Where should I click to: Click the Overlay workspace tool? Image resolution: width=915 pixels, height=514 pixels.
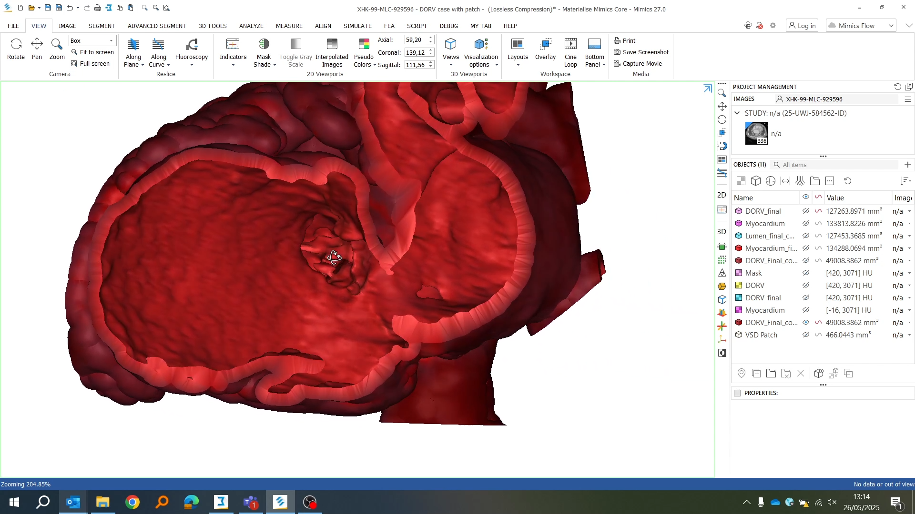[545, 49]
